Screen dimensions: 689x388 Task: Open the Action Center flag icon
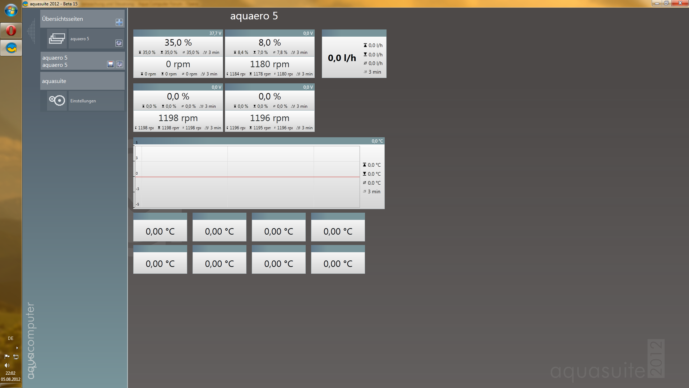(7, 357)
